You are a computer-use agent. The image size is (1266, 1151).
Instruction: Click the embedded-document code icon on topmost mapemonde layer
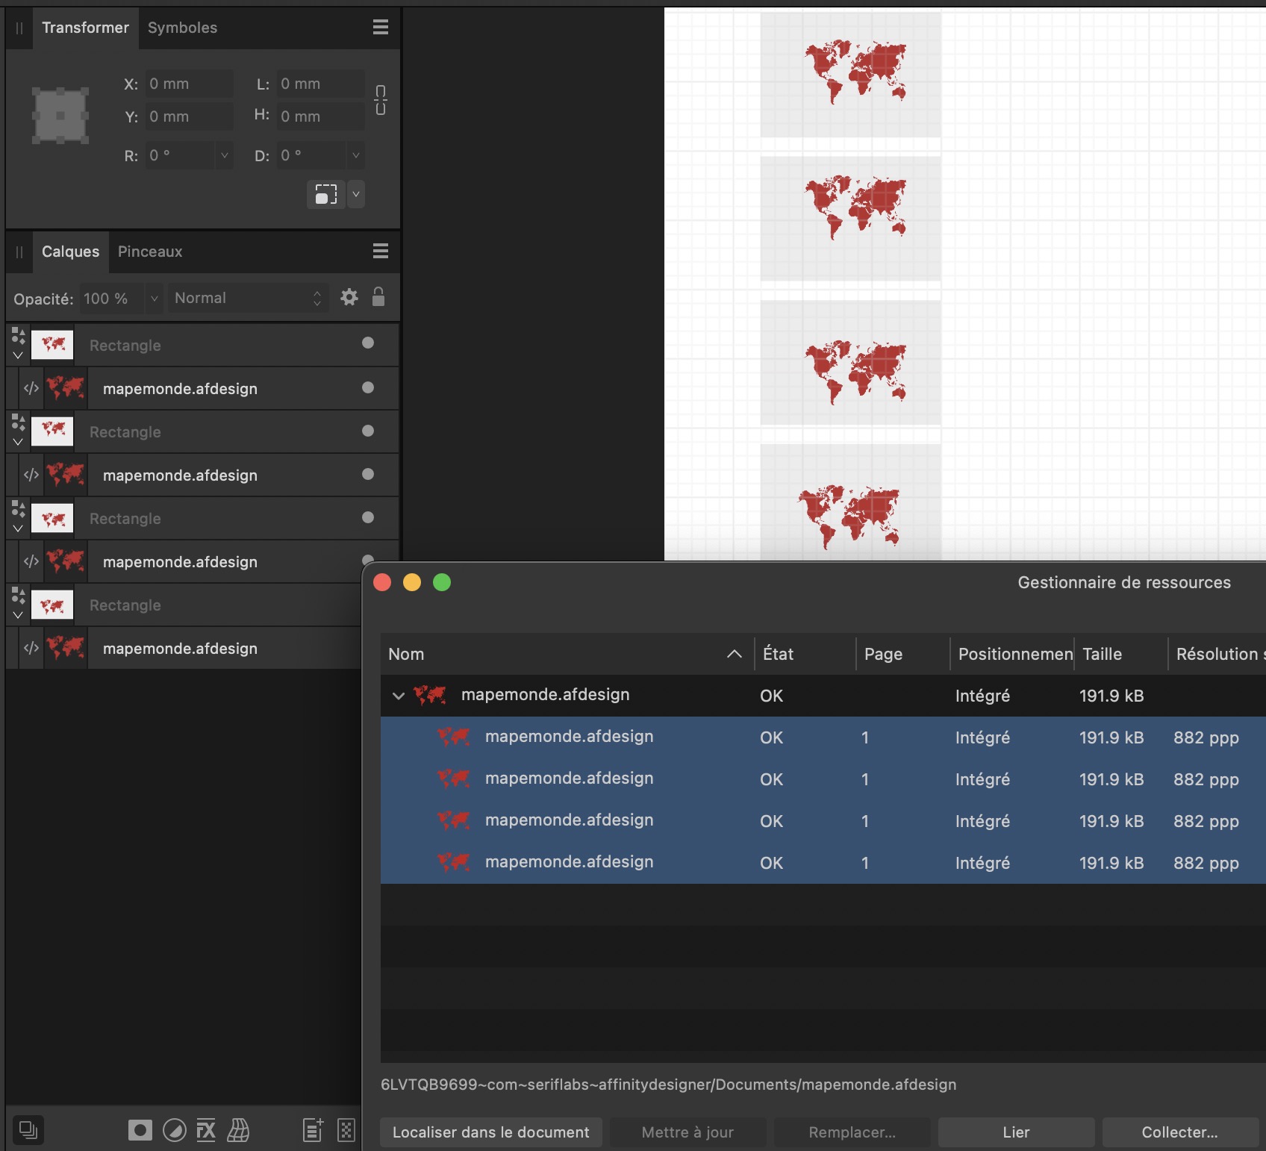point(31,388)
